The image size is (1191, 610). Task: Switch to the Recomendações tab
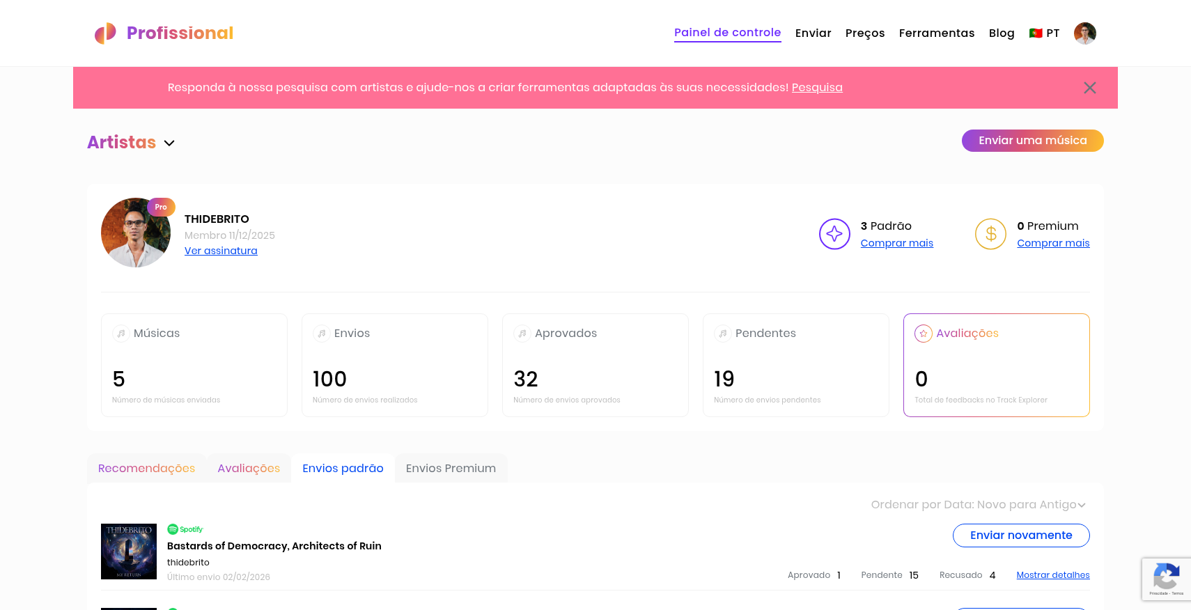pyautogui.click(x=146, y=469)
